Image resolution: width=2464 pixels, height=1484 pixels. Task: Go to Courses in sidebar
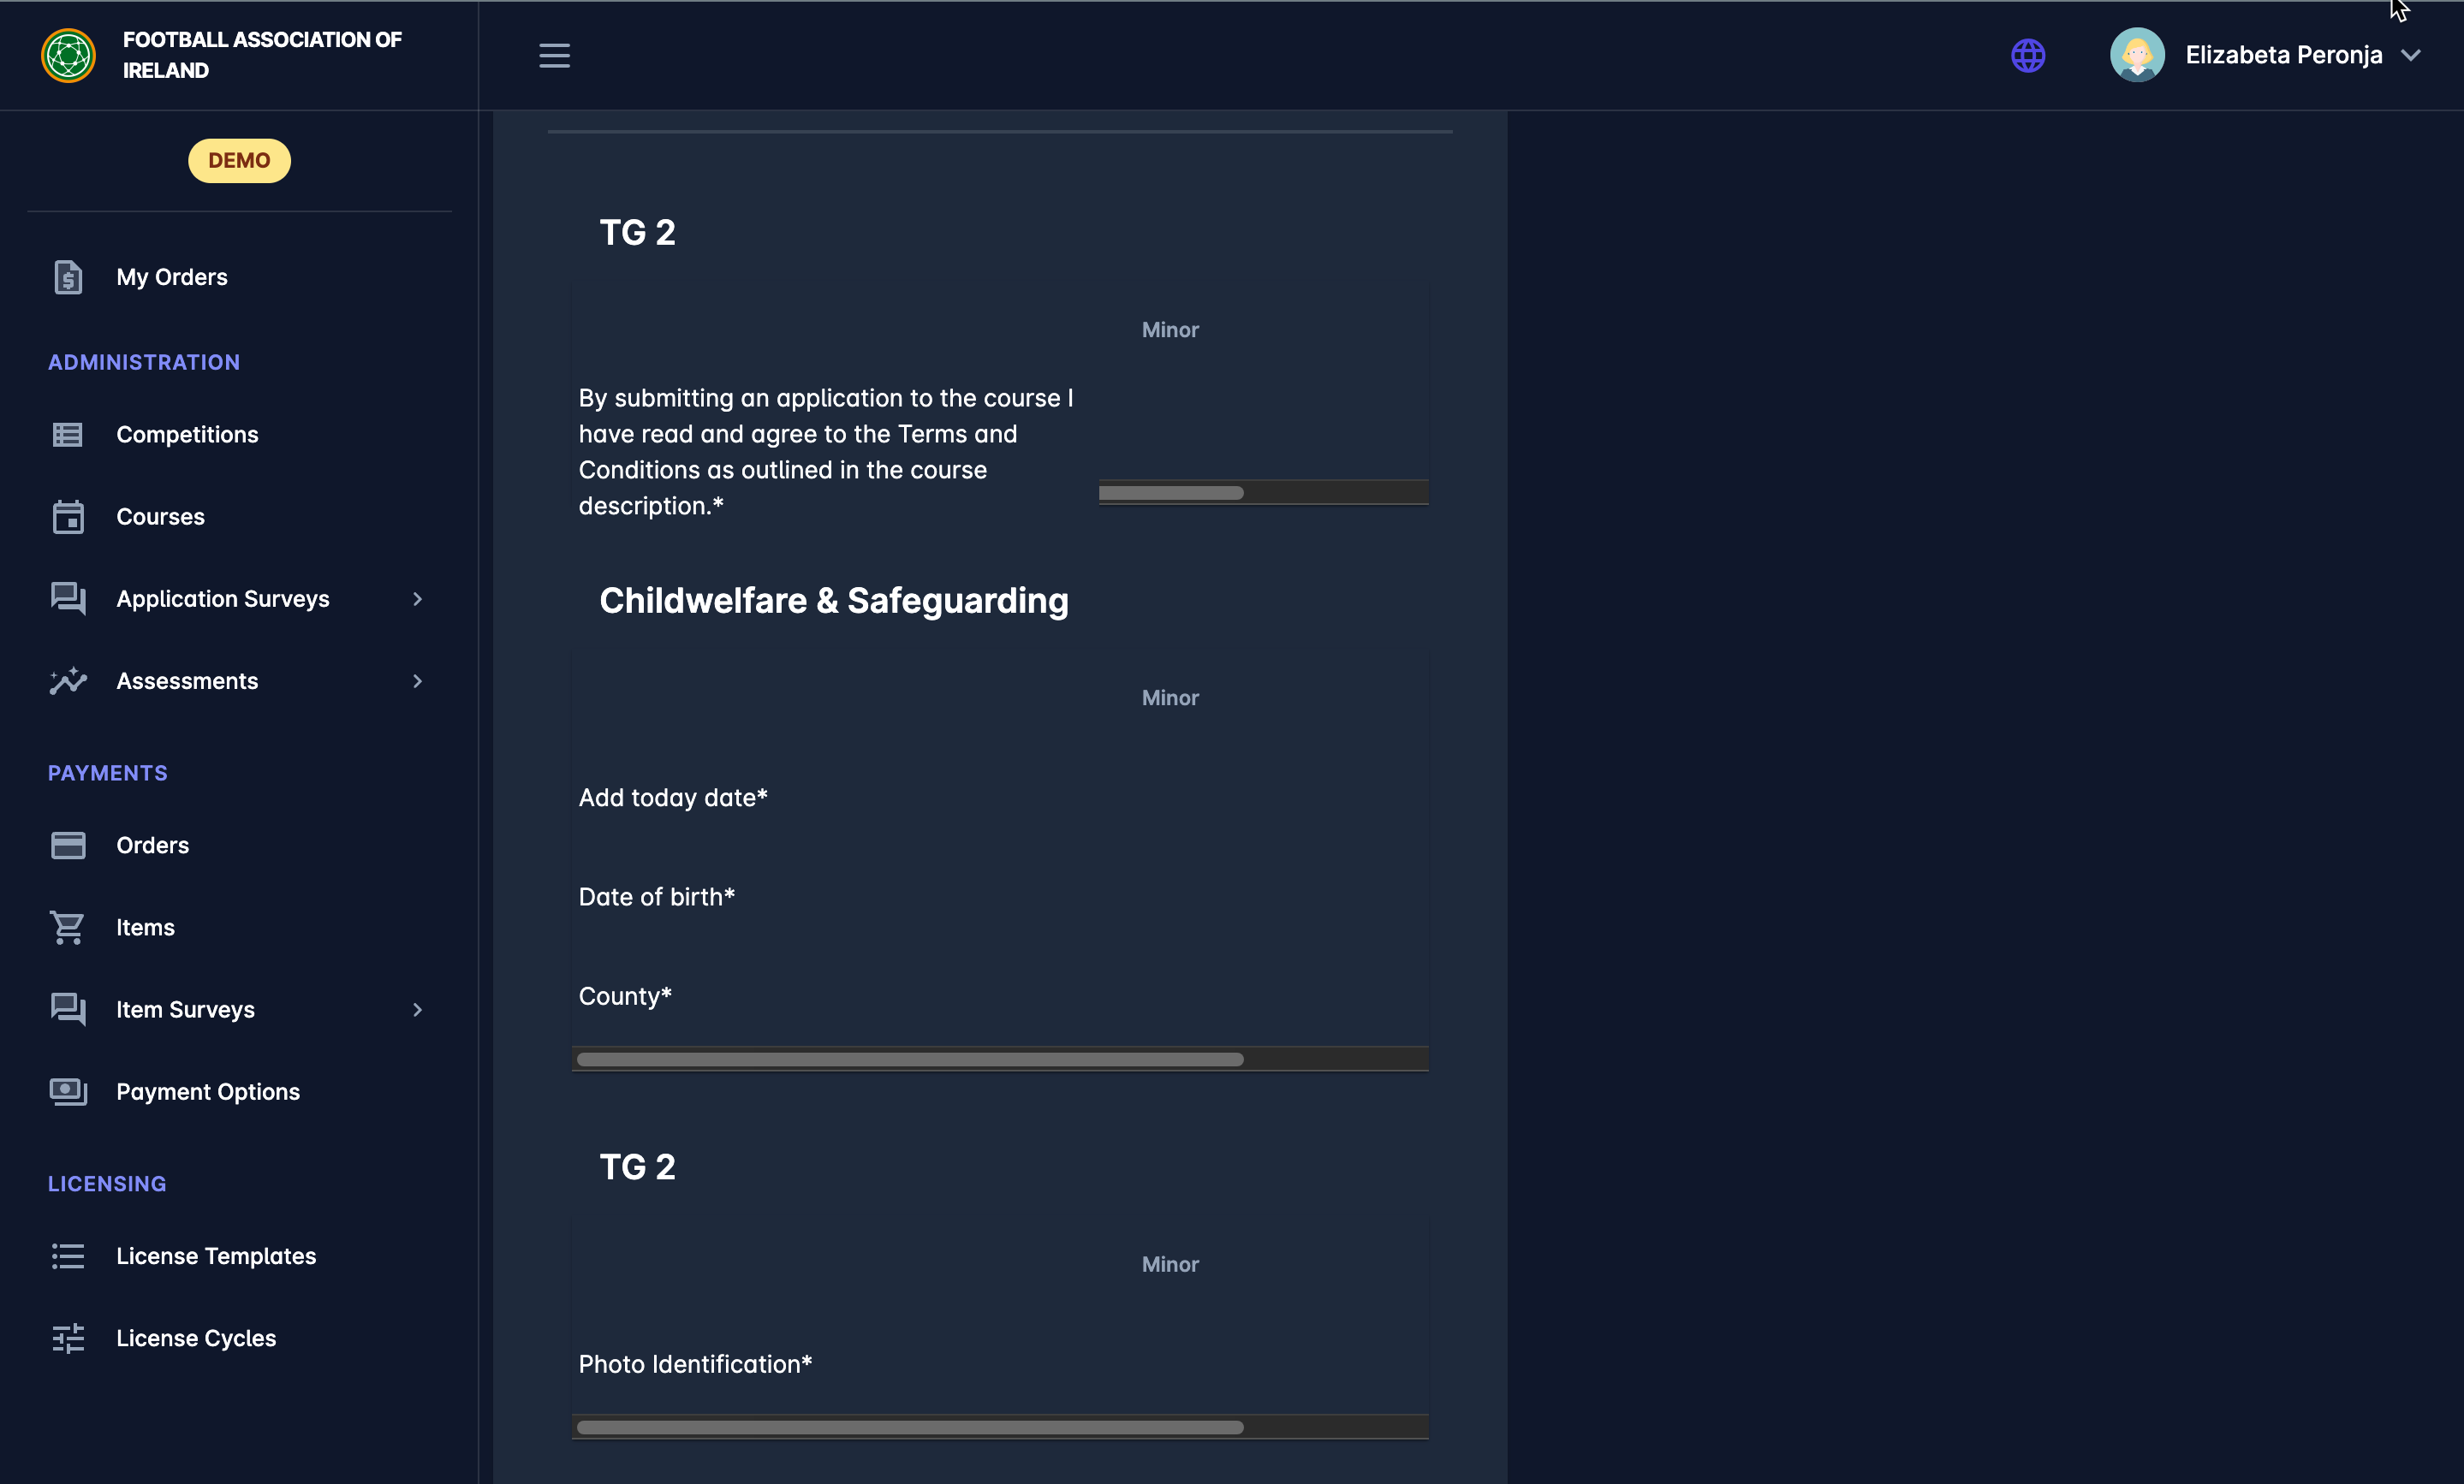[x=160, y=517]
